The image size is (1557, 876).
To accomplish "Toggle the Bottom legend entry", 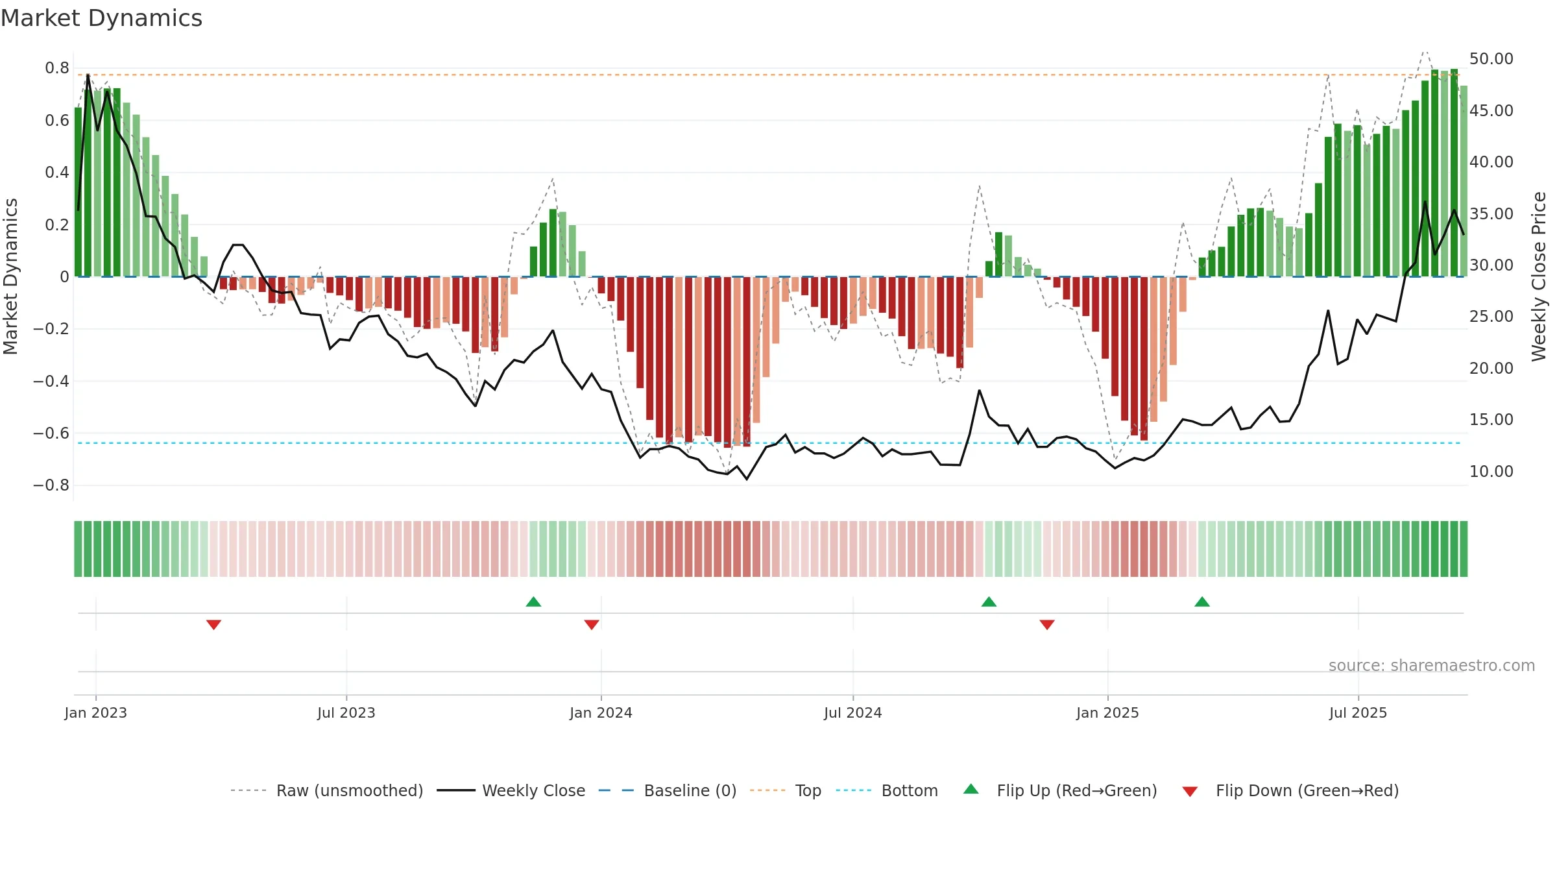I will tap(887, 790).
